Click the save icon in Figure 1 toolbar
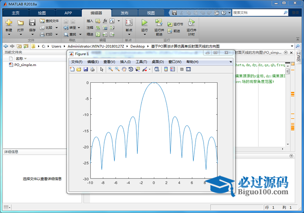This screenshot has height=213, width=304. [85, 69]
